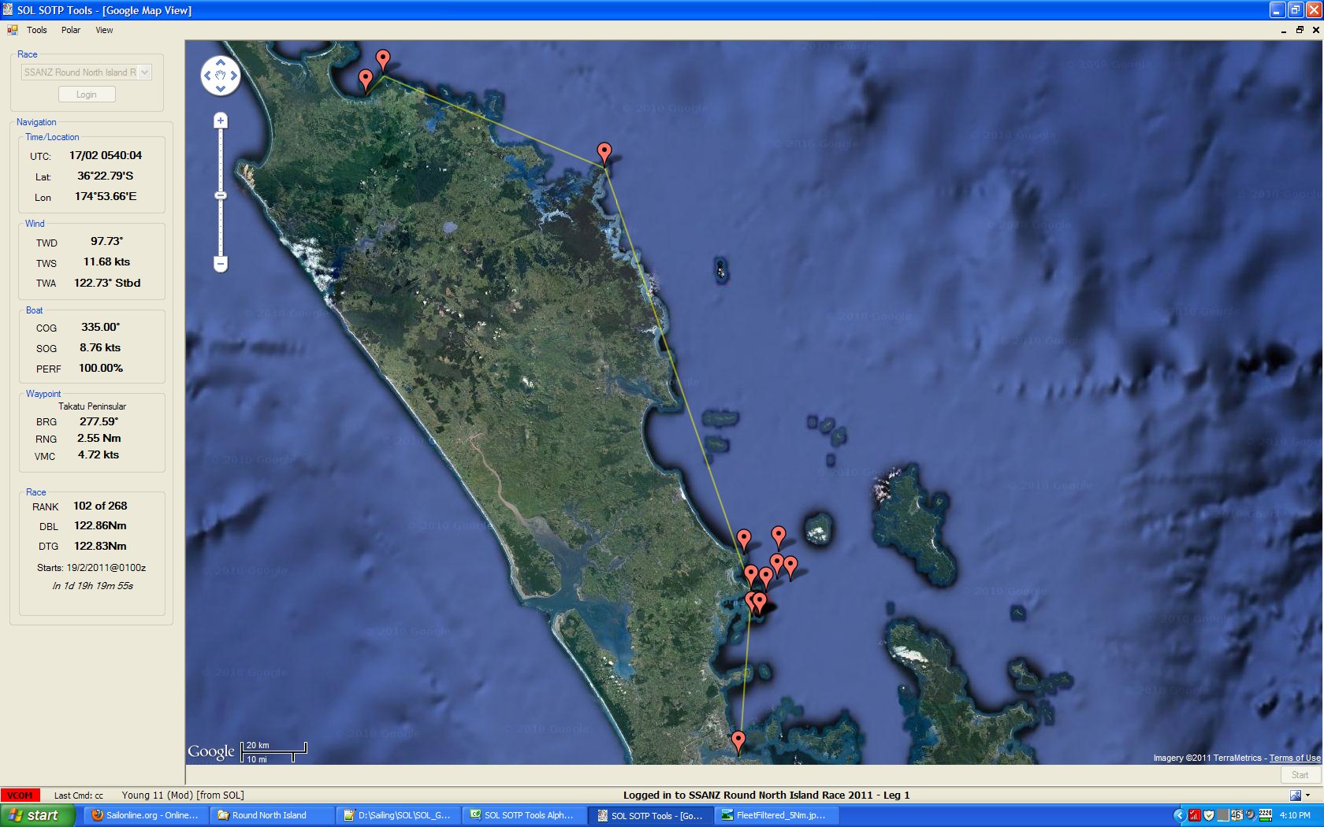Click the Last Cmd: cc status text
Screen dimensions: 1324x827
79,795
